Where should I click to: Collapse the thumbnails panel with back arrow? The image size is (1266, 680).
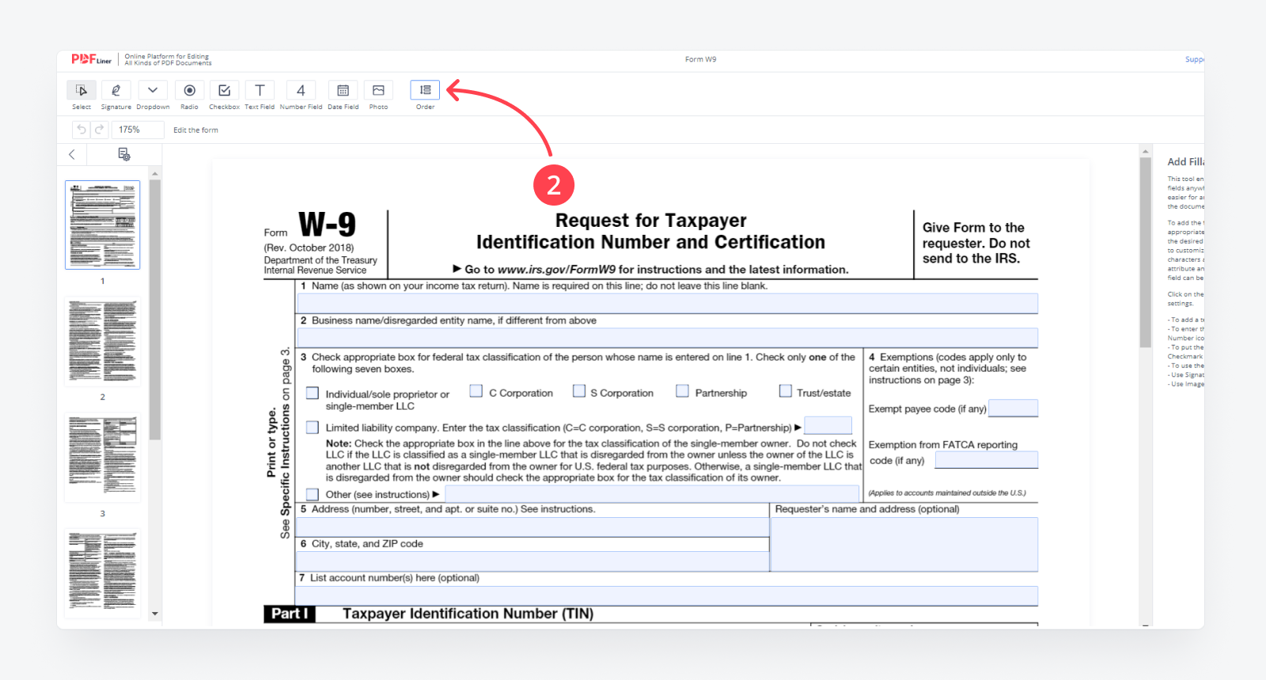click(x=72, y=154)
